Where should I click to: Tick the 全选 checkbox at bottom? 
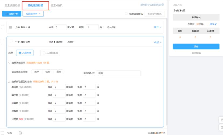(2, 133)
